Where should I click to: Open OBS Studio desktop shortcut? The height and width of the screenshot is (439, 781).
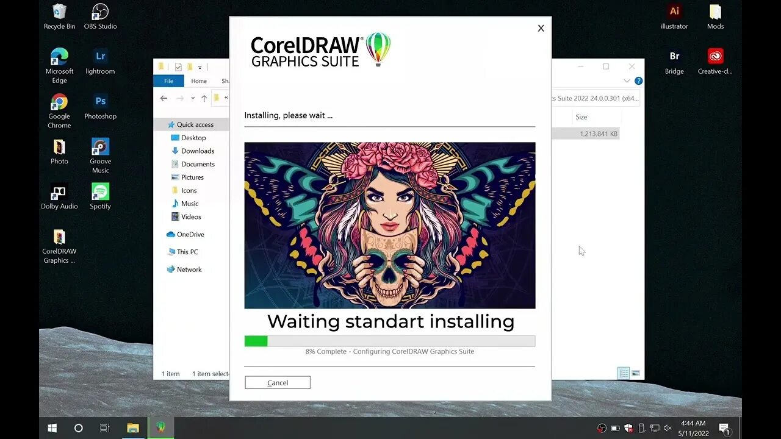click(100, 16)
